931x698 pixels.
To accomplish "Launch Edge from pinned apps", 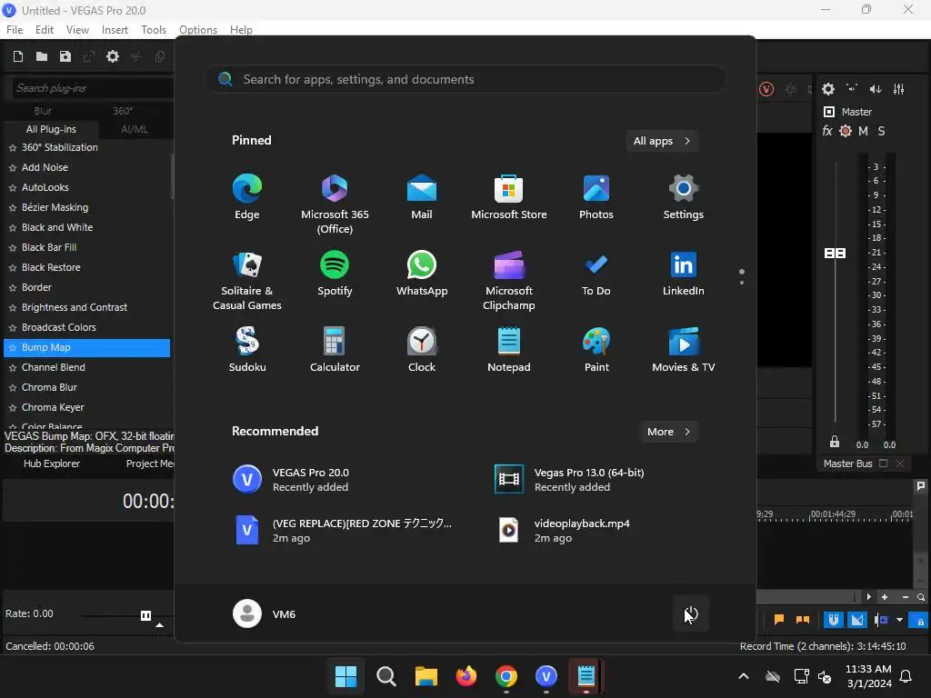I will click(x=247, y=197).
